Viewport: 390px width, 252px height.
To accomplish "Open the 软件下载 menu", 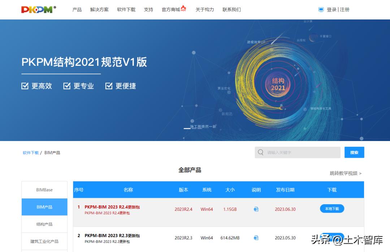I will click(x=126, y=10).
